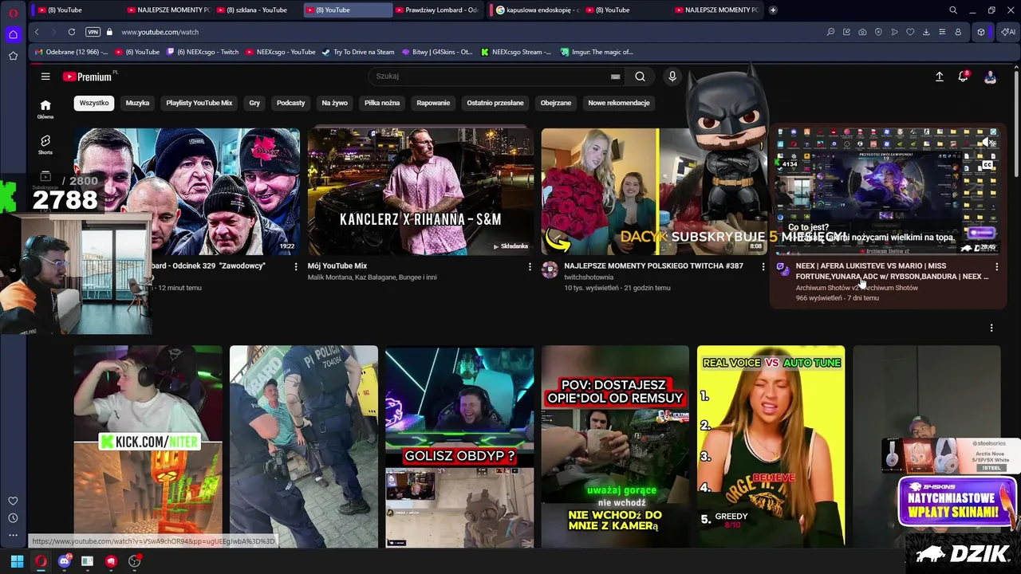
Task: Open Bitwy | G4Skins bookmark
Action: click(437, 52)
